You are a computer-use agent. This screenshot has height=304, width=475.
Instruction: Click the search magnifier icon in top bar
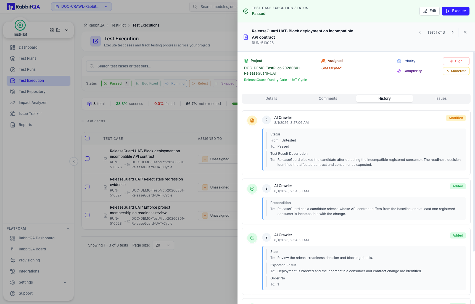pyautogui.click(x=195, y=7)
